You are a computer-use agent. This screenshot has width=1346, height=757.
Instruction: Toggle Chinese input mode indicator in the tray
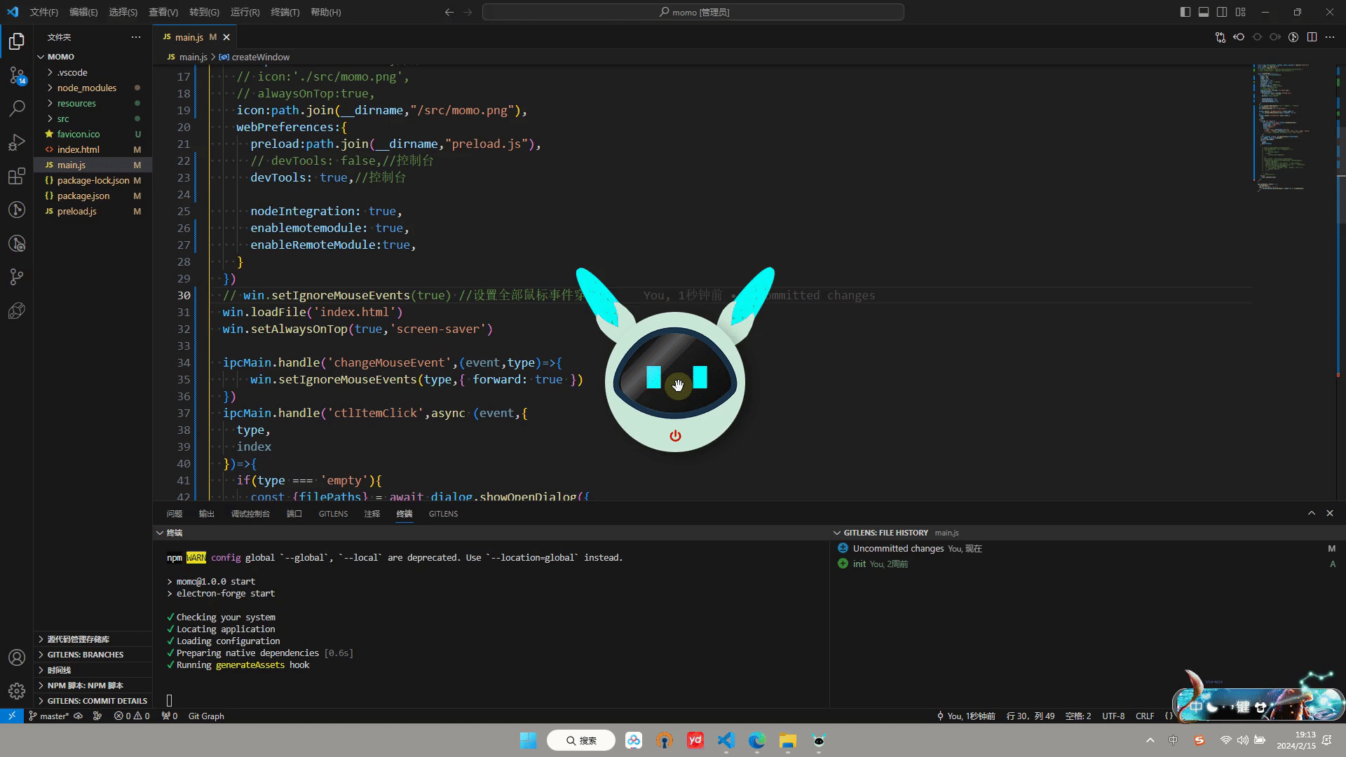[x=1173, y=740]
